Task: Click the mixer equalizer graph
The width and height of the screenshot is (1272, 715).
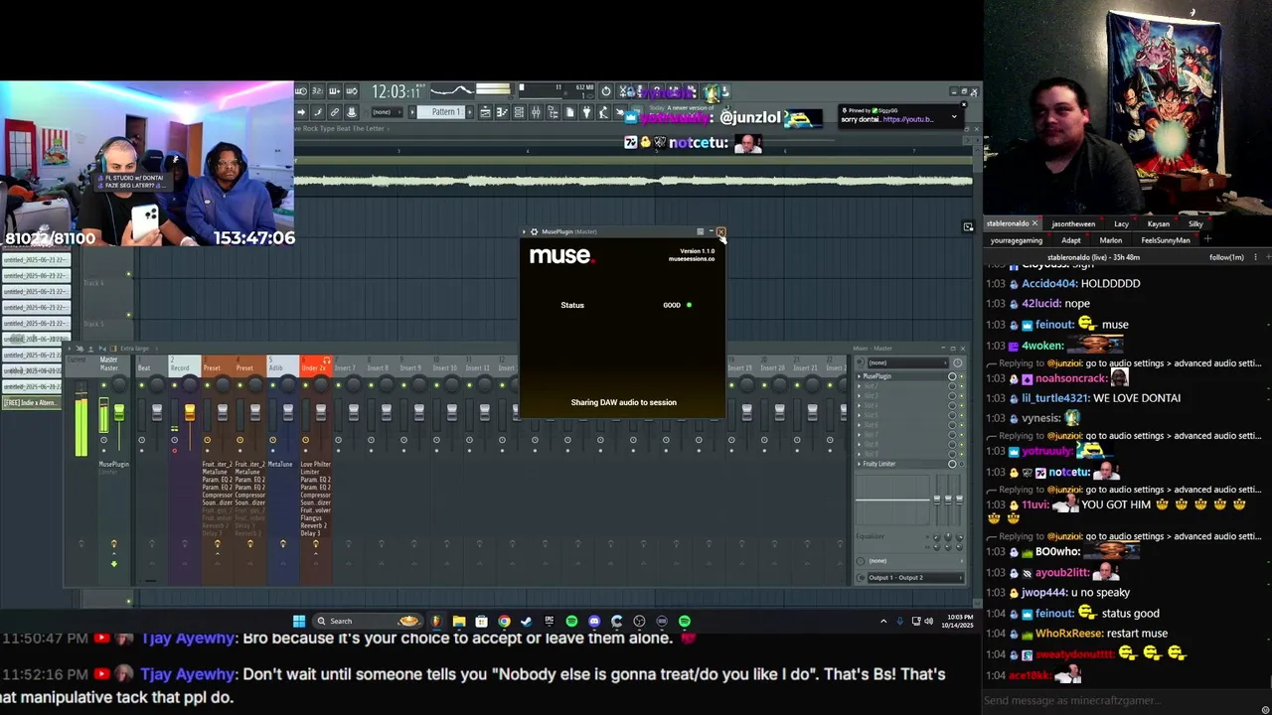Action: click(894, 501)
